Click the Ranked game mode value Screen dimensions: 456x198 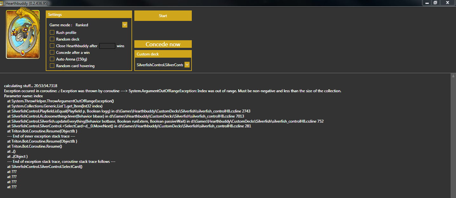(82, 25)
